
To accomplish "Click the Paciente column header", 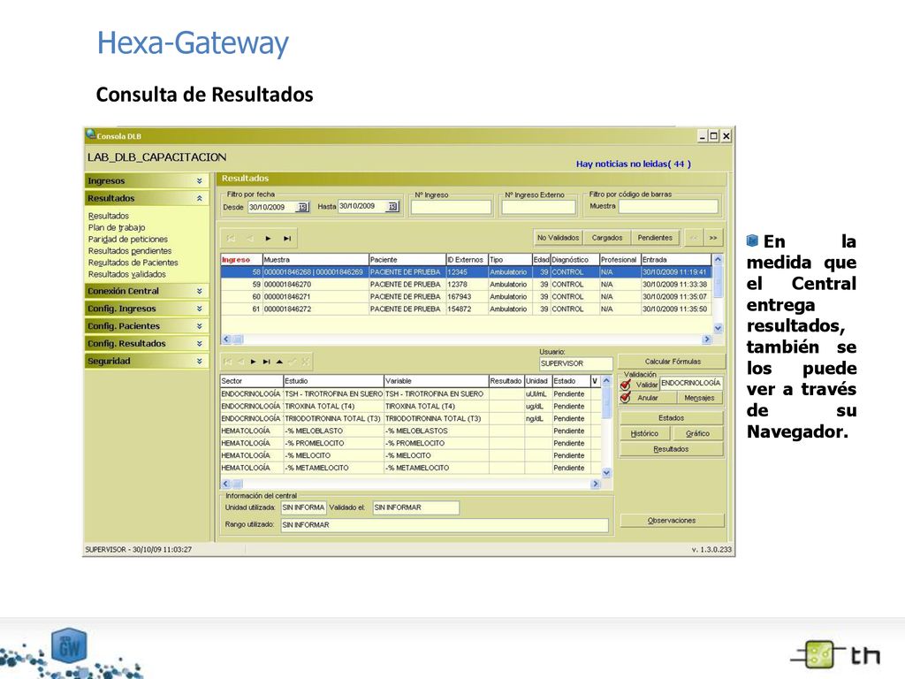I will coord(407,259).
